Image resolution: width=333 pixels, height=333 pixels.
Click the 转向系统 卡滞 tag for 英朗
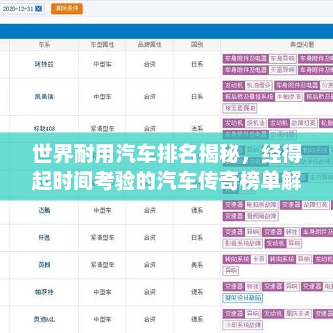244,259
